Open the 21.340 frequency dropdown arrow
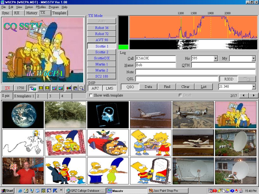The image size is (259, 194). pyautogui.click(x=254, y=87)
